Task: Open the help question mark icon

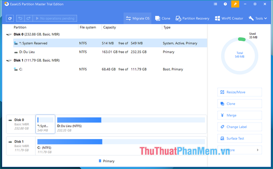Action: click(x=225, y=4)
